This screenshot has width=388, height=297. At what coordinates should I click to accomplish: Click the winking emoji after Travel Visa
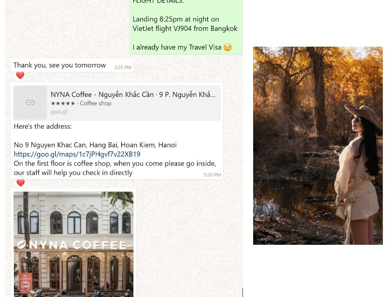[x=228, y=47]
